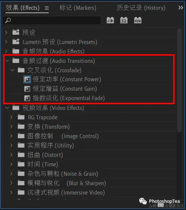Show hidden panels via double-arrow overflow
This screenshot has height=210, width=186.
pyautogui.click(x=181, y=8)
